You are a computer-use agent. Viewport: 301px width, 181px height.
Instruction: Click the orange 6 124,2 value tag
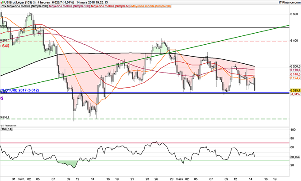295,78
